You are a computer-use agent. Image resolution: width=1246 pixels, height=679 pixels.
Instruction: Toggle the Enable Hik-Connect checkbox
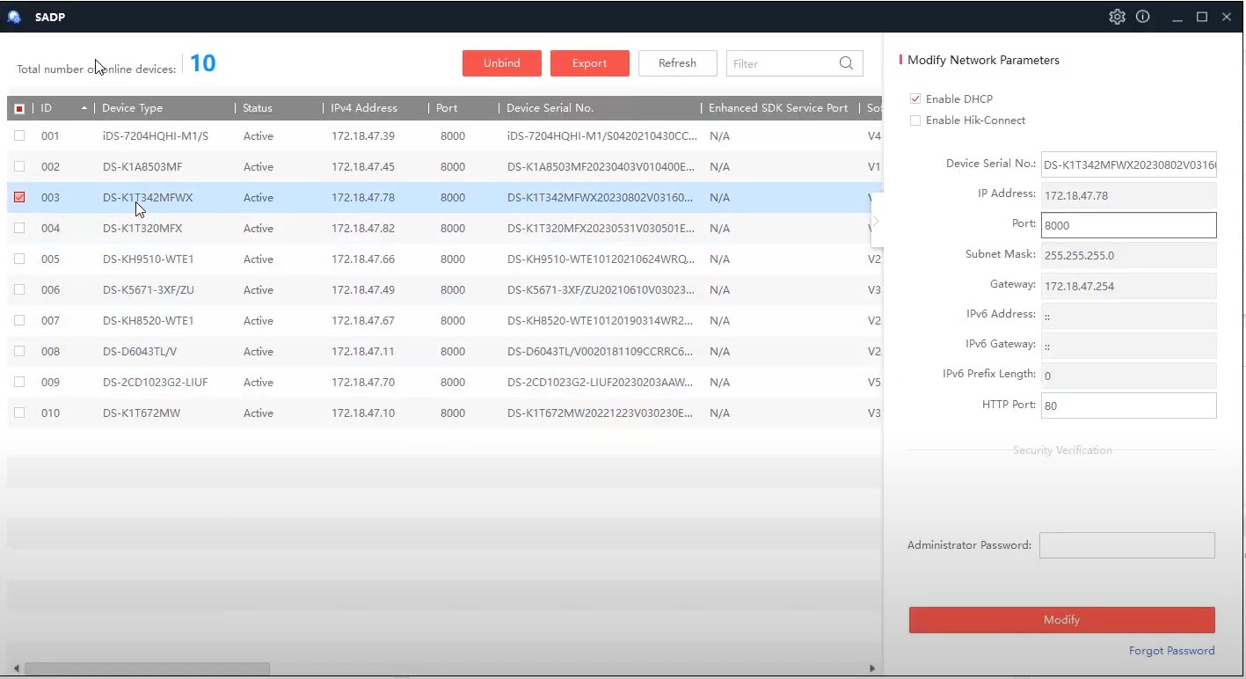point(915,120)
